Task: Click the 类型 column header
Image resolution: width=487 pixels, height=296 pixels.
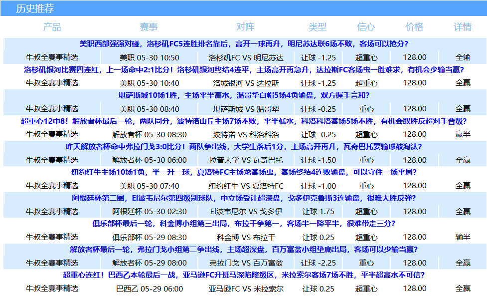Action: click(x=318, y=27)
